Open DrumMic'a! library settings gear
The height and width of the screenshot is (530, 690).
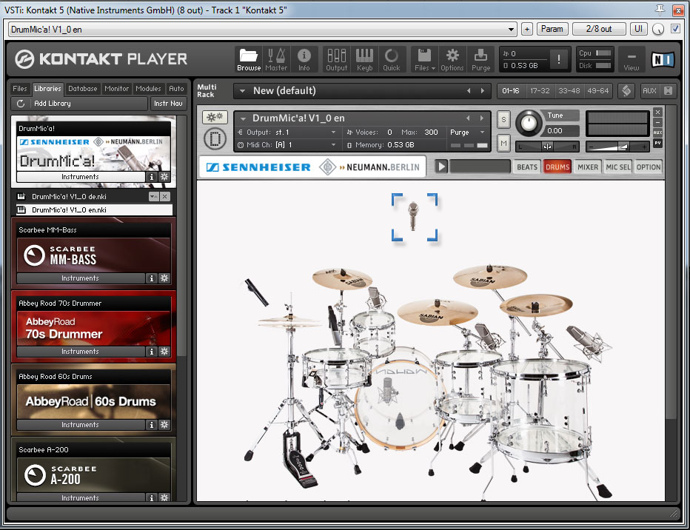coord(164,177)
